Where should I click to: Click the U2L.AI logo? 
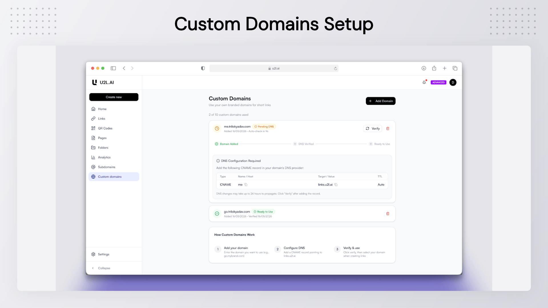[x=103, y=82]
